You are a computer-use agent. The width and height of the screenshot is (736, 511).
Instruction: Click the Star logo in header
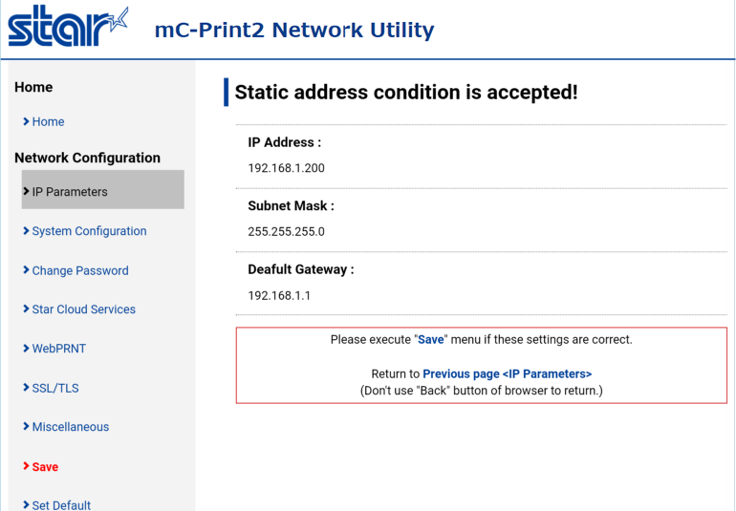coord(73,29)
